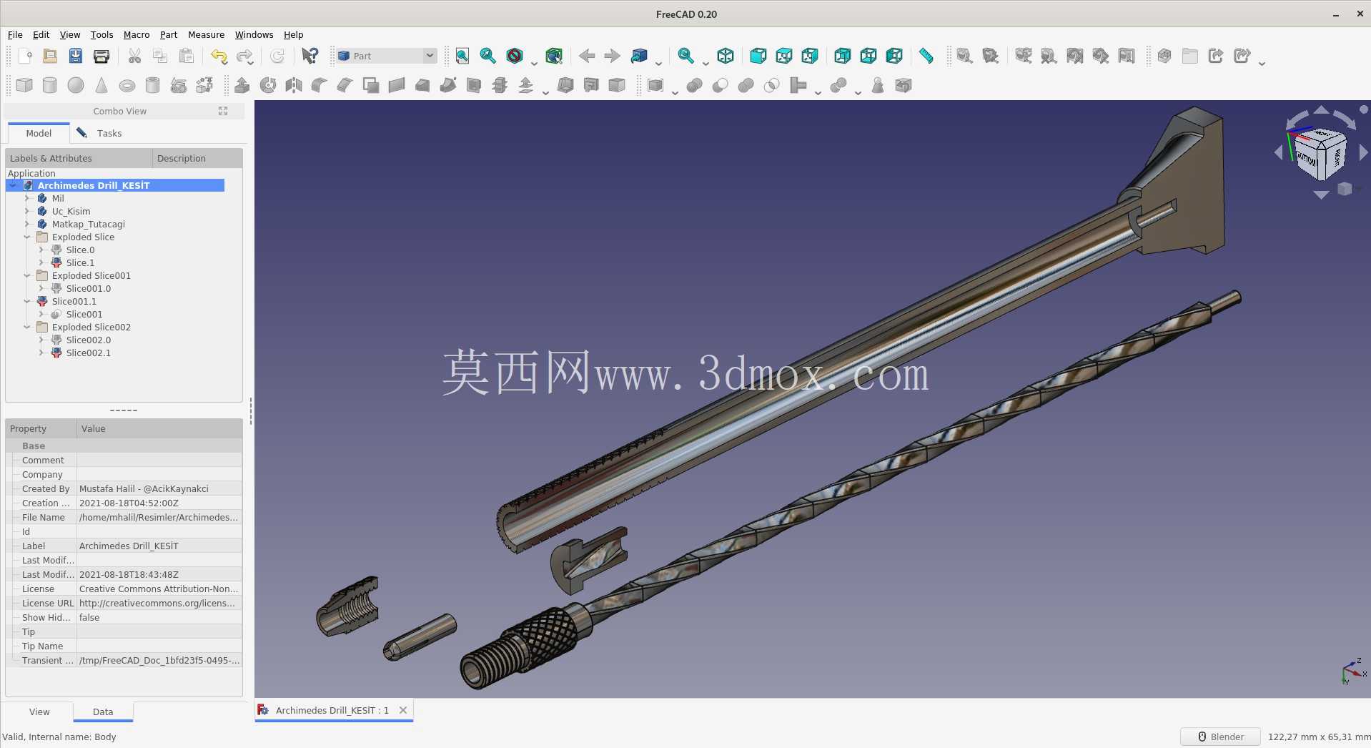Expand the Mil tree item
Viewport: 1371px width, 748px height.
(x=27, y=198)
